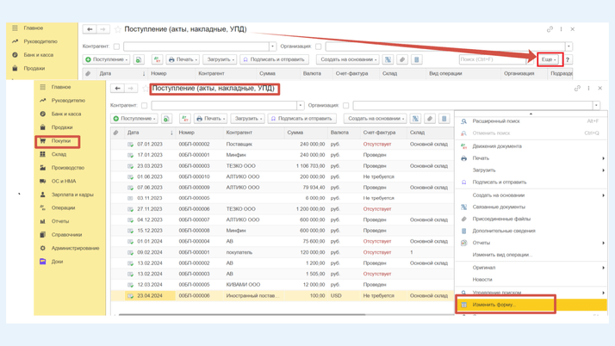Open the Склад section in sidebar
This screenshot has height=346, width=615.
(59, 154)
